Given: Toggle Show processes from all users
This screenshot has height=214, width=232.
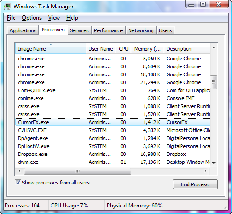Looking at the screenshot, I should (x=18, y=183).
